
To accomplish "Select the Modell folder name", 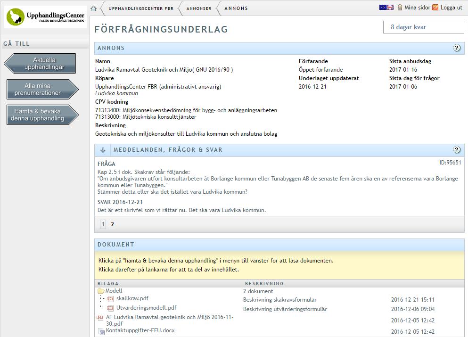I will pos(114,291).
